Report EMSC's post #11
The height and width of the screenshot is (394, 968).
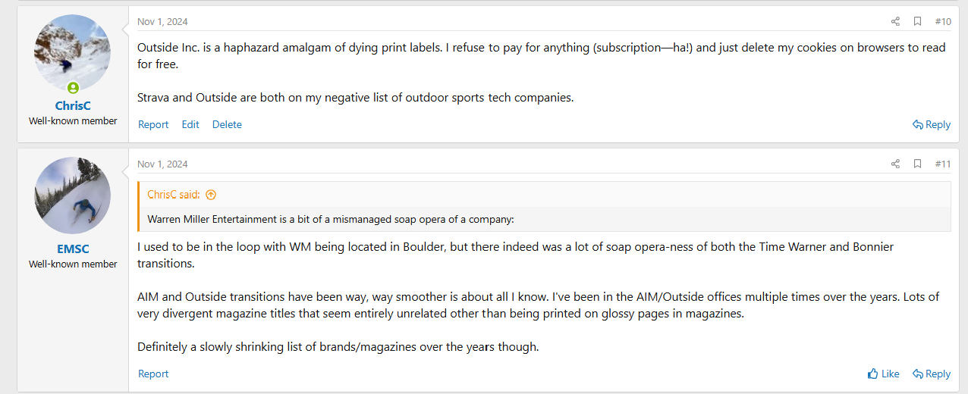coord(153,374)
